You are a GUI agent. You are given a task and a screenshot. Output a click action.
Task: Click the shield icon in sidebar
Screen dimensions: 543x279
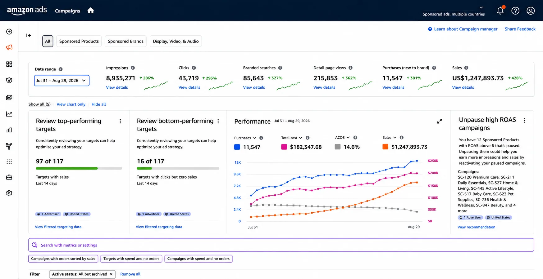[x=9, y=80]
